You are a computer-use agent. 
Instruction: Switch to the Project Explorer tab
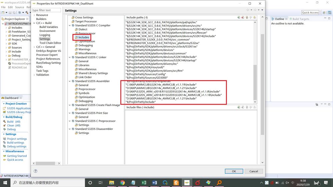pos(15,19)
